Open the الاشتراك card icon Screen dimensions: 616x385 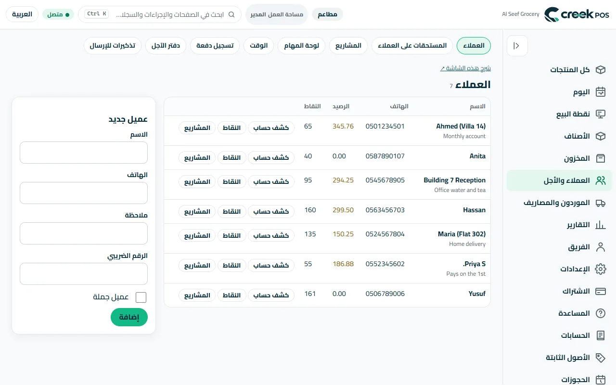point(600,291)
